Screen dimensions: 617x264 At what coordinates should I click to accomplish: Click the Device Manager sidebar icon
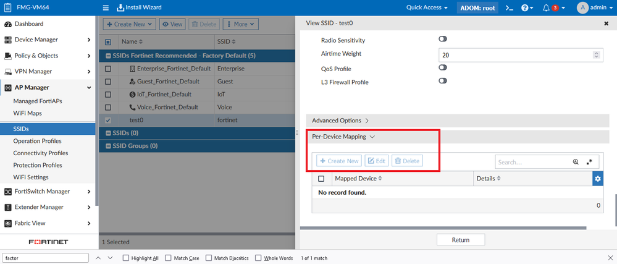tap(7, 40)
